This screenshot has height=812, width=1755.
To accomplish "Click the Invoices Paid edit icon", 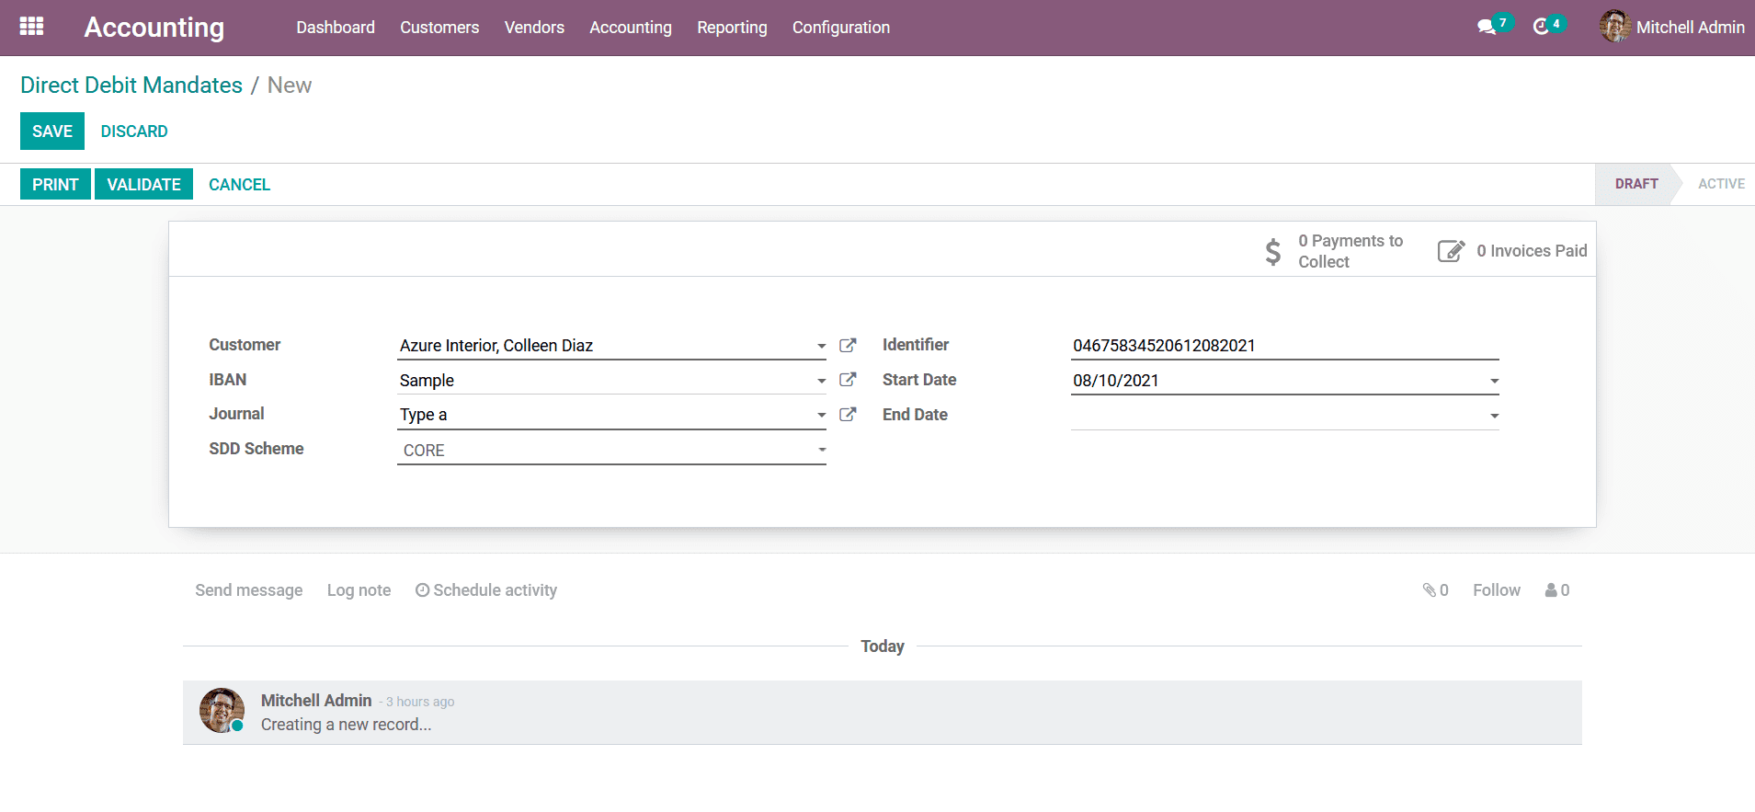I will 1450,251.
